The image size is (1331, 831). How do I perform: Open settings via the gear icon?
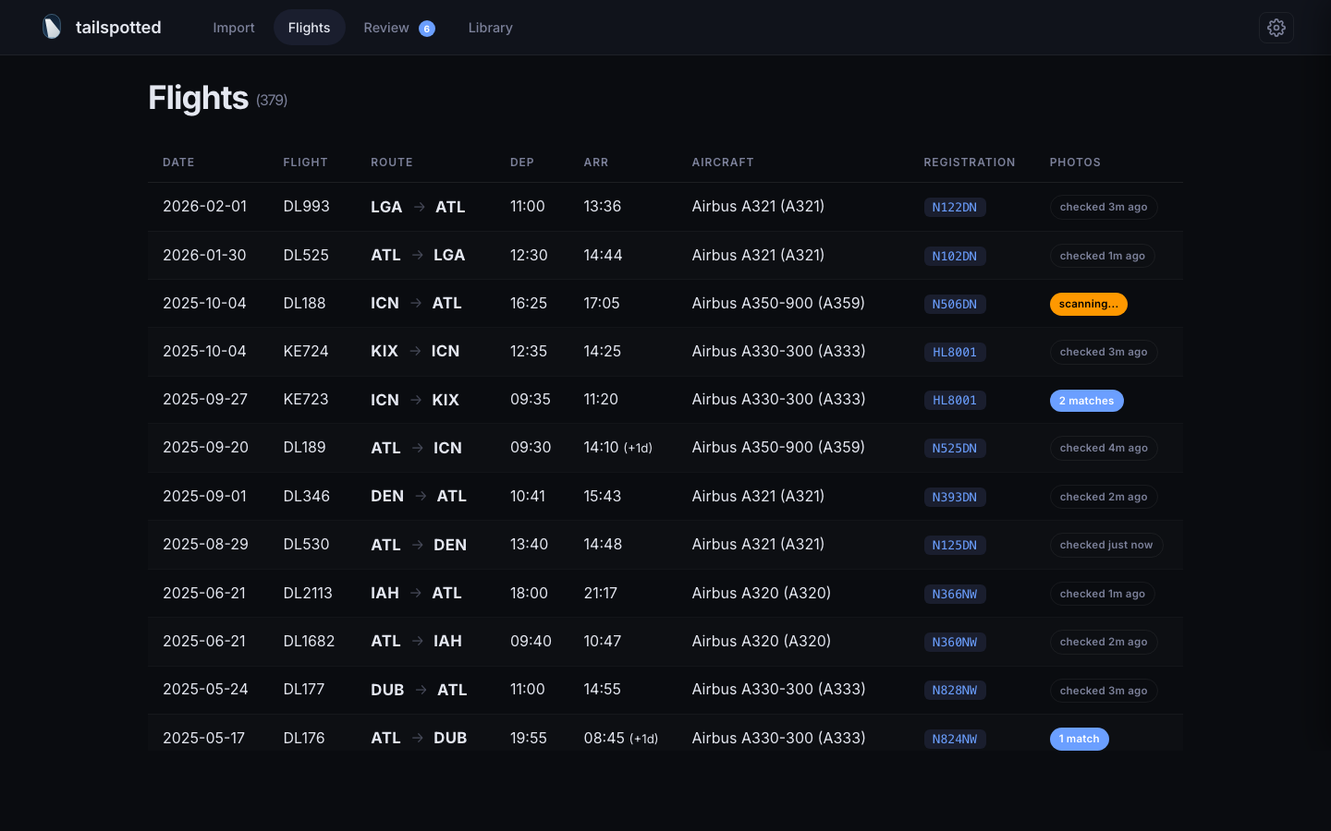coord(1276,28)
